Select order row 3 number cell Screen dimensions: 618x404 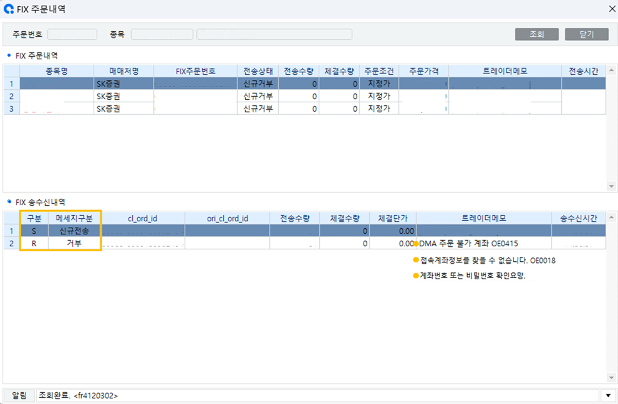[x=12, y=108]
